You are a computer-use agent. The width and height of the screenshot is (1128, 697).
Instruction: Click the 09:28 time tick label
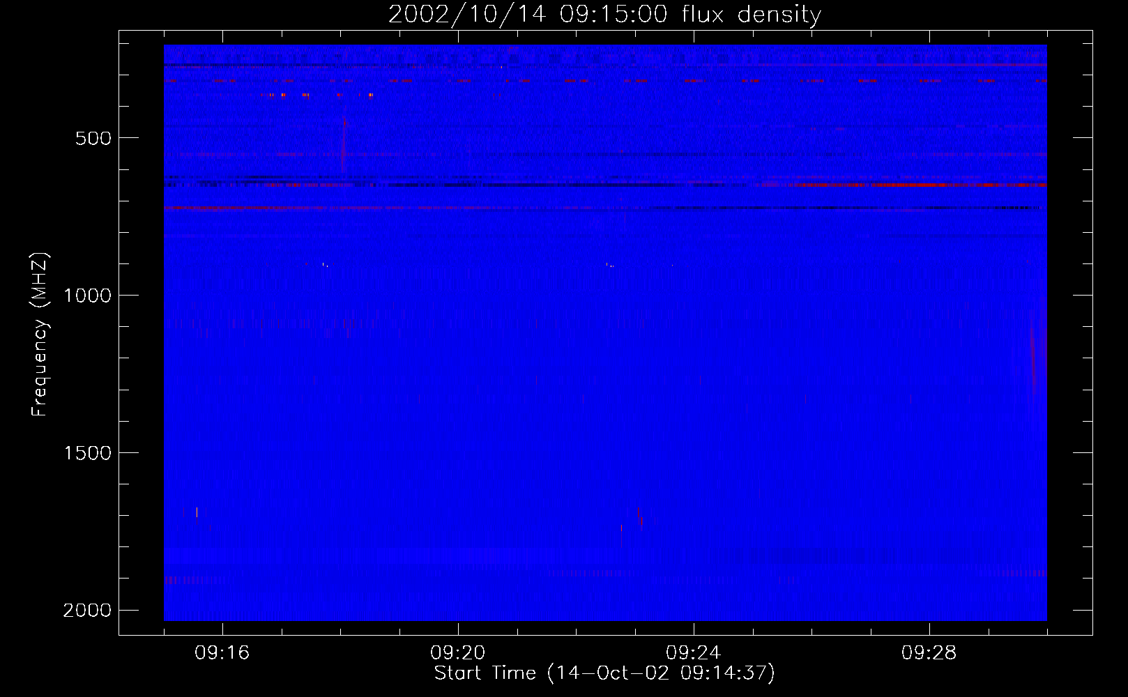(x=929, y=653)
